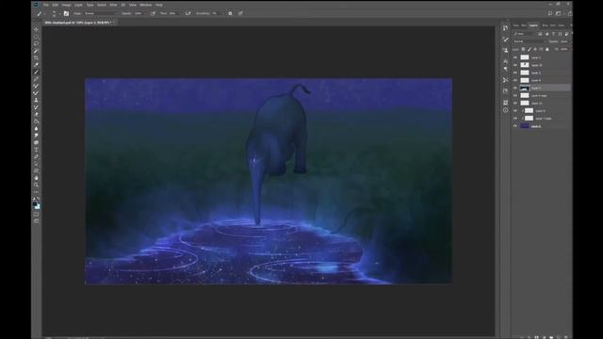Click the selected layer's dark thumbnail
The image size is (603, 339).
(525, 88)
